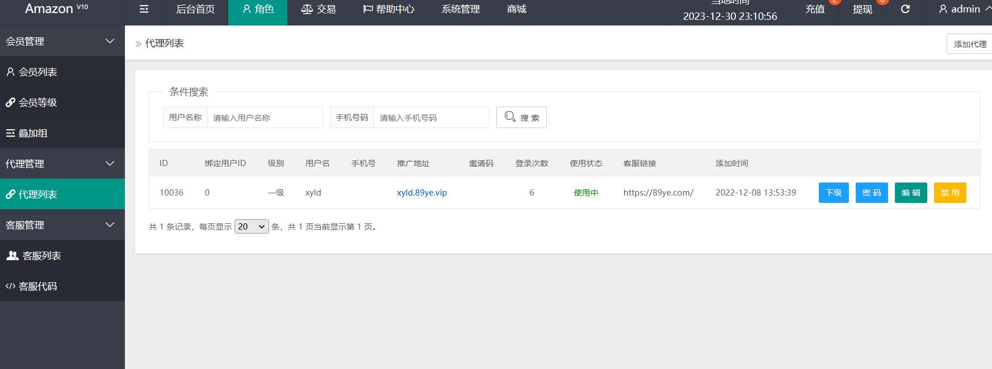Click the 添加代理 button

pos(969,44)
